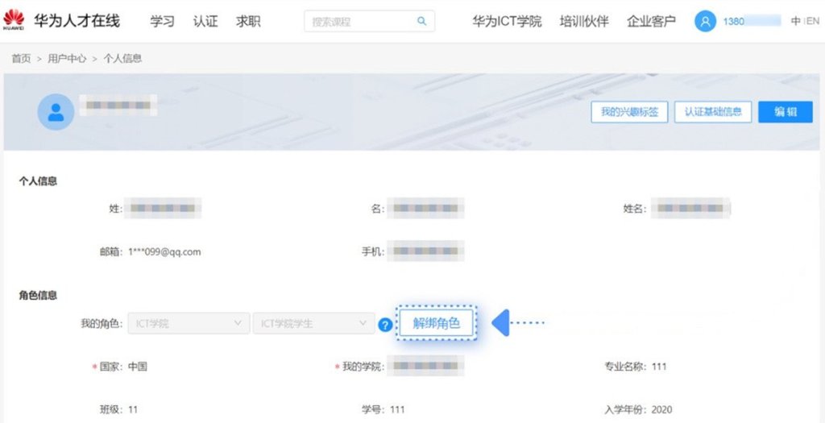Navigate to 首页 via breadcrumb
Screen dimensions: 825x423
point(21,59)
